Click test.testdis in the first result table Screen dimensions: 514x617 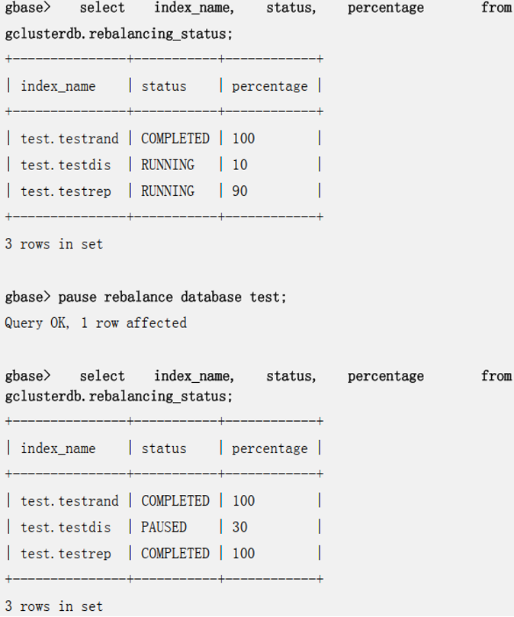(66, 165)
